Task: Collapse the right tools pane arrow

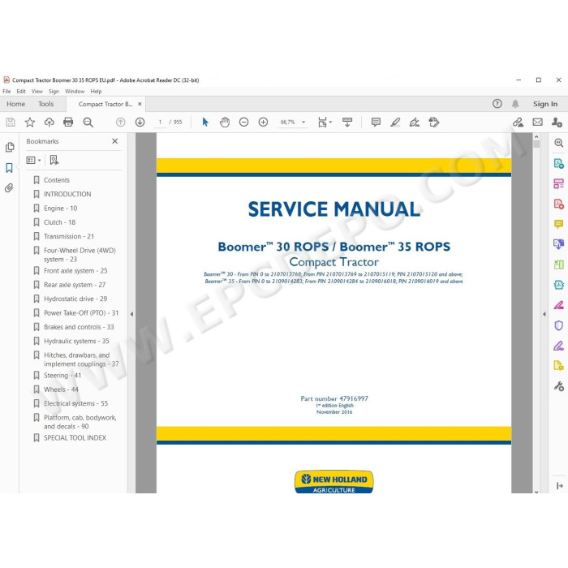Action: click(x=544, y=314)
